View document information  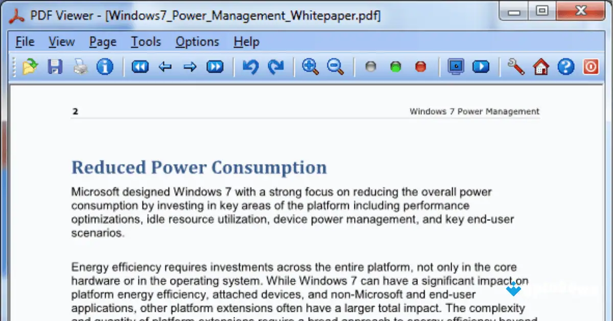105,66
